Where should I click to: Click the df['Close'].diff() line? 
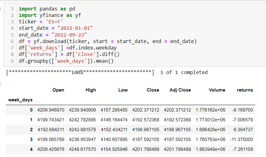tap(69, 54)
